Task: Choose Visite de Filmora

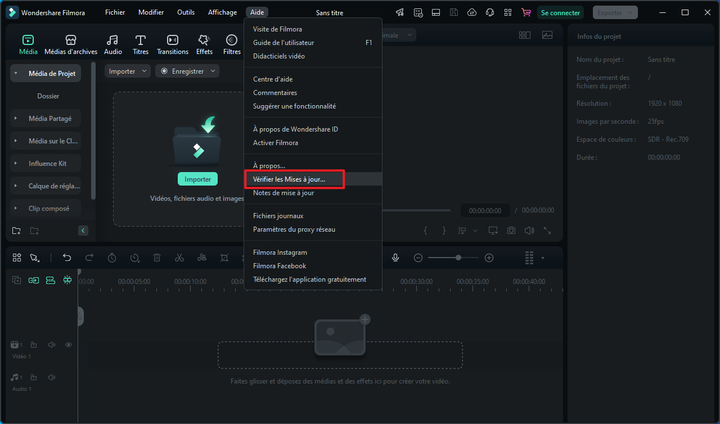Action: (x=313, y=29)
